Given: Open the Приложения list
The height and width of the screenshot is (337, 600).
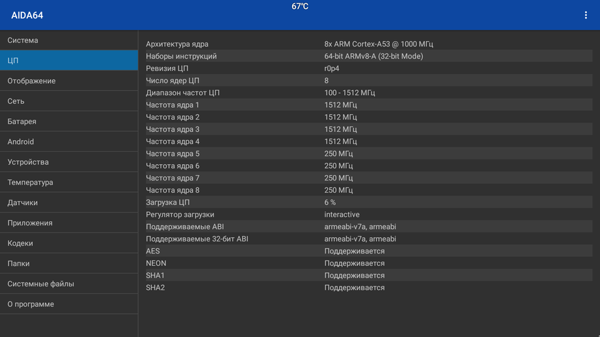Looking at the screenshot, I should point(69,223).
